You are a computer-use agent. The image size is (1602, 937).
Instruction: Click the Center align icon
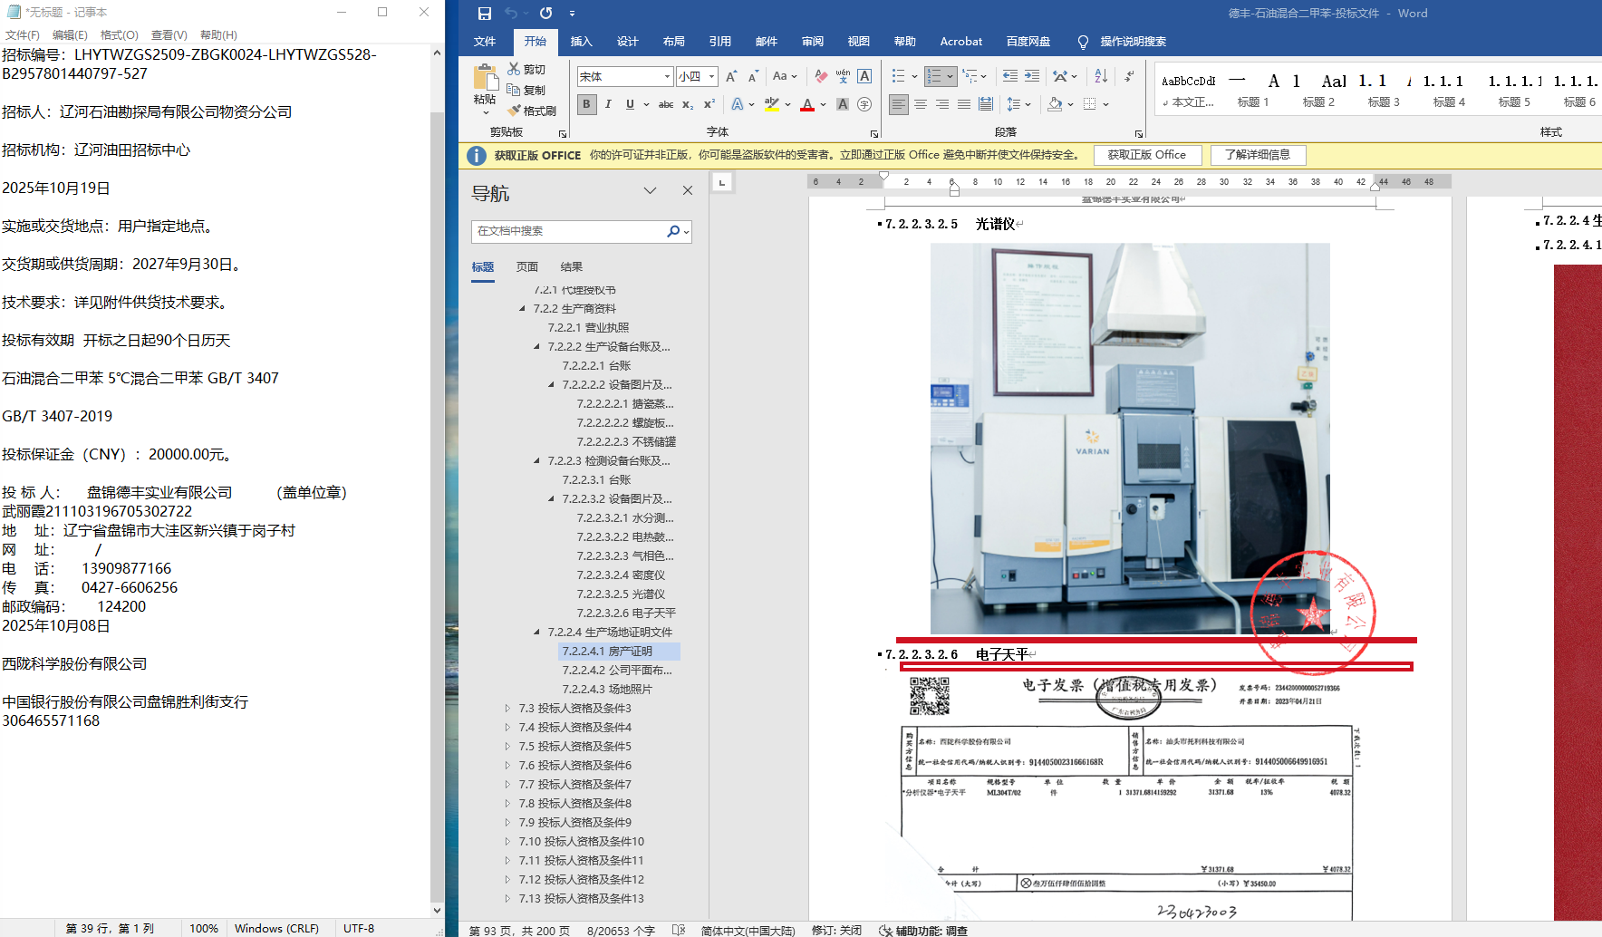pyautogui.click(x=921, y=104)
